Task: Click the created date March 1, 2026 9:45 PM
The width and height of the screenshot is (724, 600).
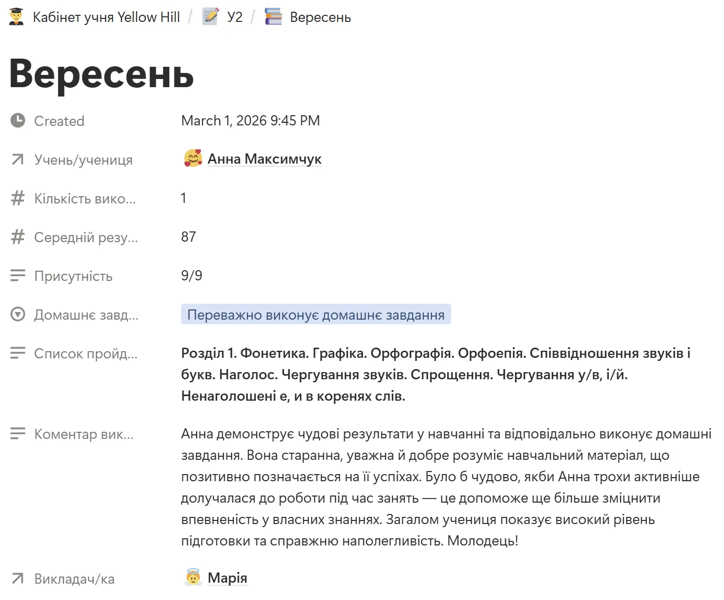Action: (x=250, y=121)
